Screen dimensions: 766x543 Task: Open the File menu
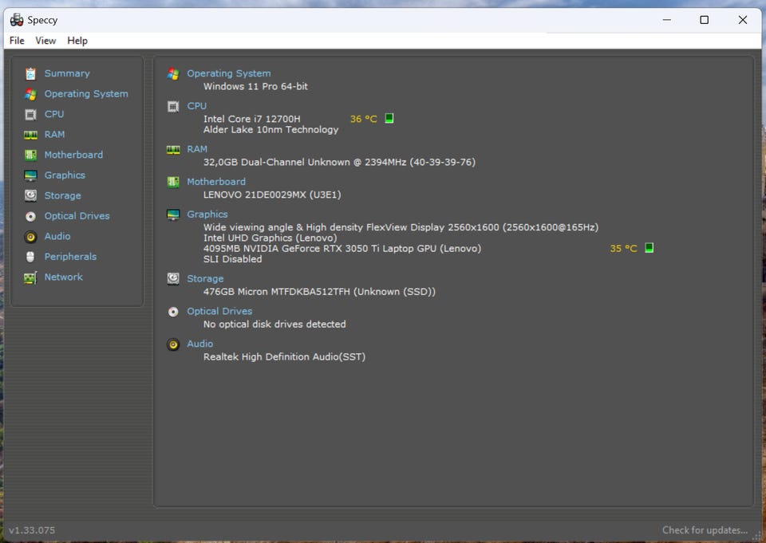click(17, 41)
